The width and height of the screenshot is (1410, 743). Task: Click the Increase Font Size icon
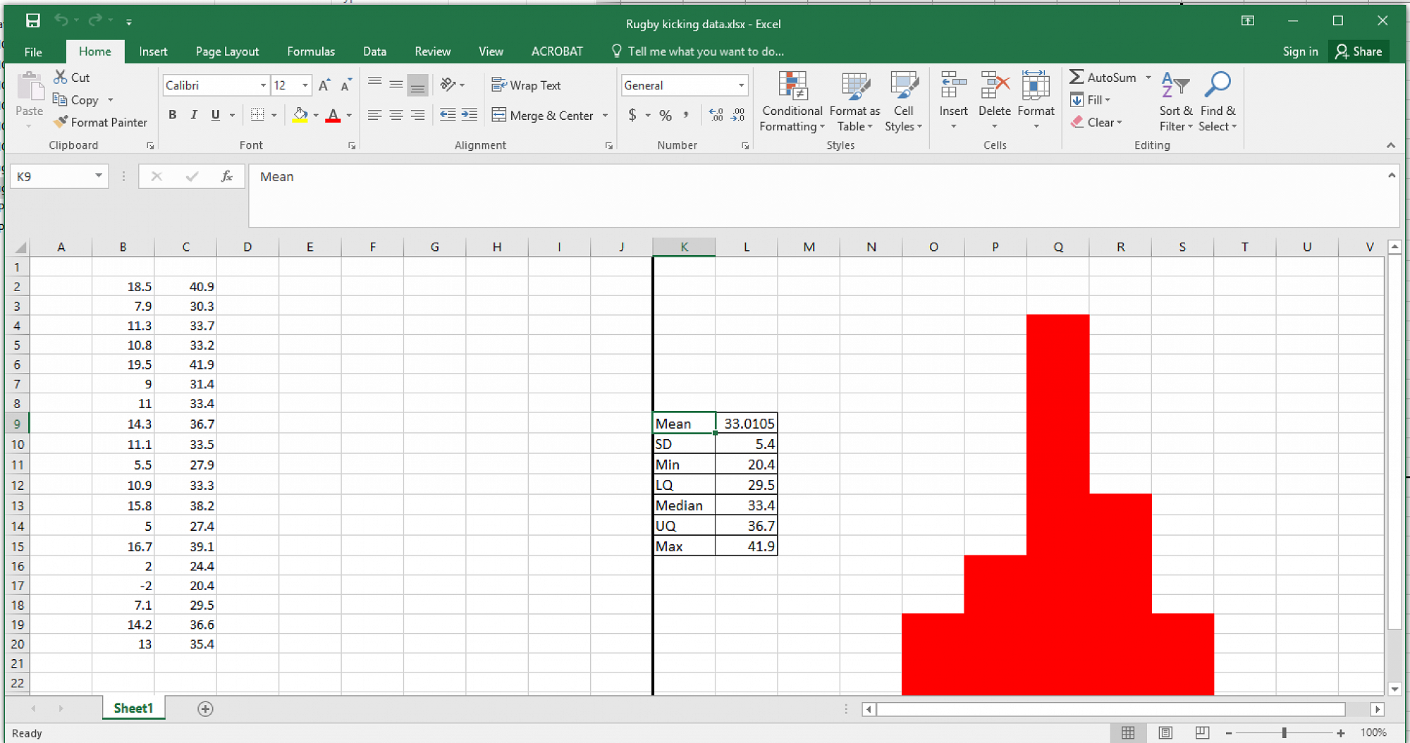(x=324, y=85)
